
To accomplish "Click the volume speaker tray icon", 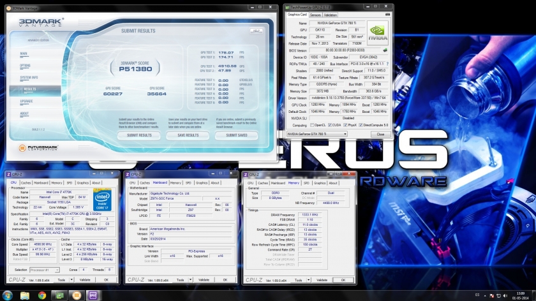I will (x=505, y=296).
